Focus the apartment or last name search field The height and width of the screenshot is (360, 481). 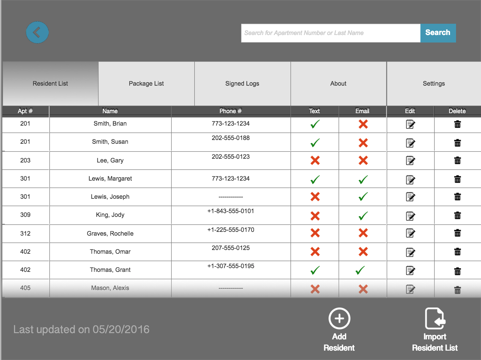(x=331, y=33)
